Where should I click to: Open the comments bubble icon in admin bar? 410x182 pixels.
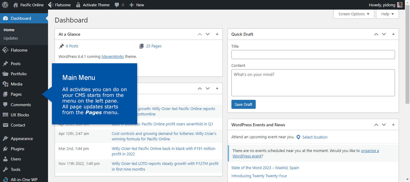point(117,5)
